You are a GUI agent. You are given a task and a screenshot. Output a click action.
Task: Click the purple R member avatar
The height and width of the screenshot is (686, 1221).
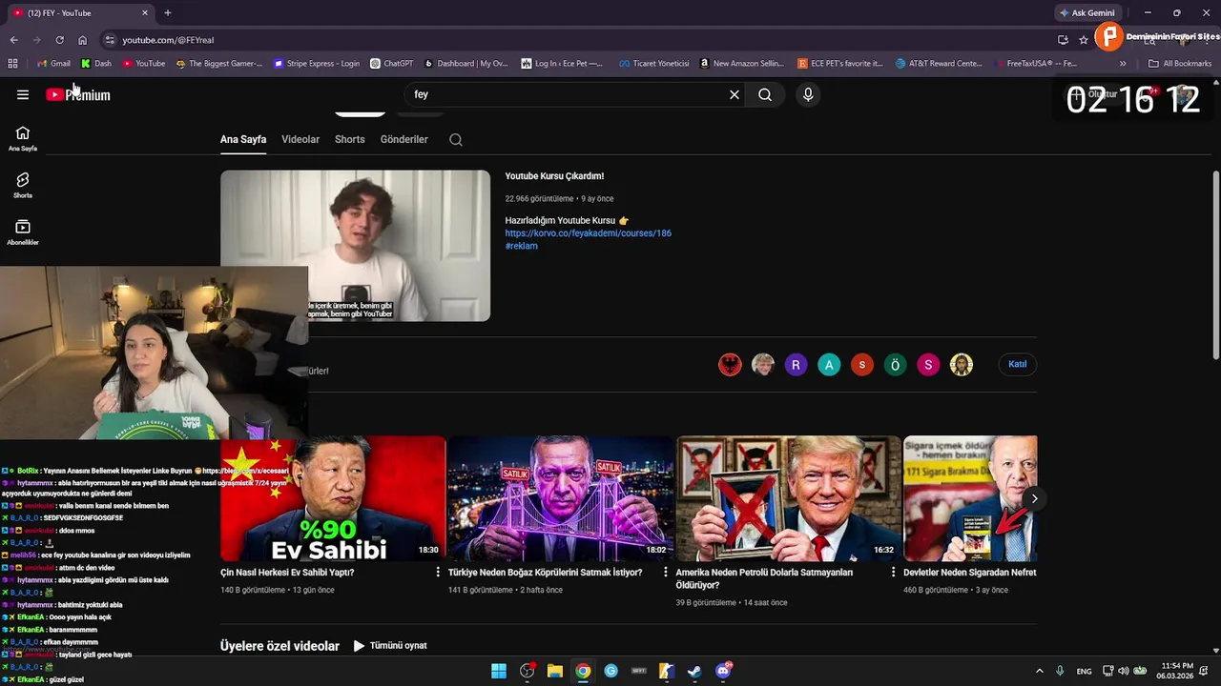796,364
